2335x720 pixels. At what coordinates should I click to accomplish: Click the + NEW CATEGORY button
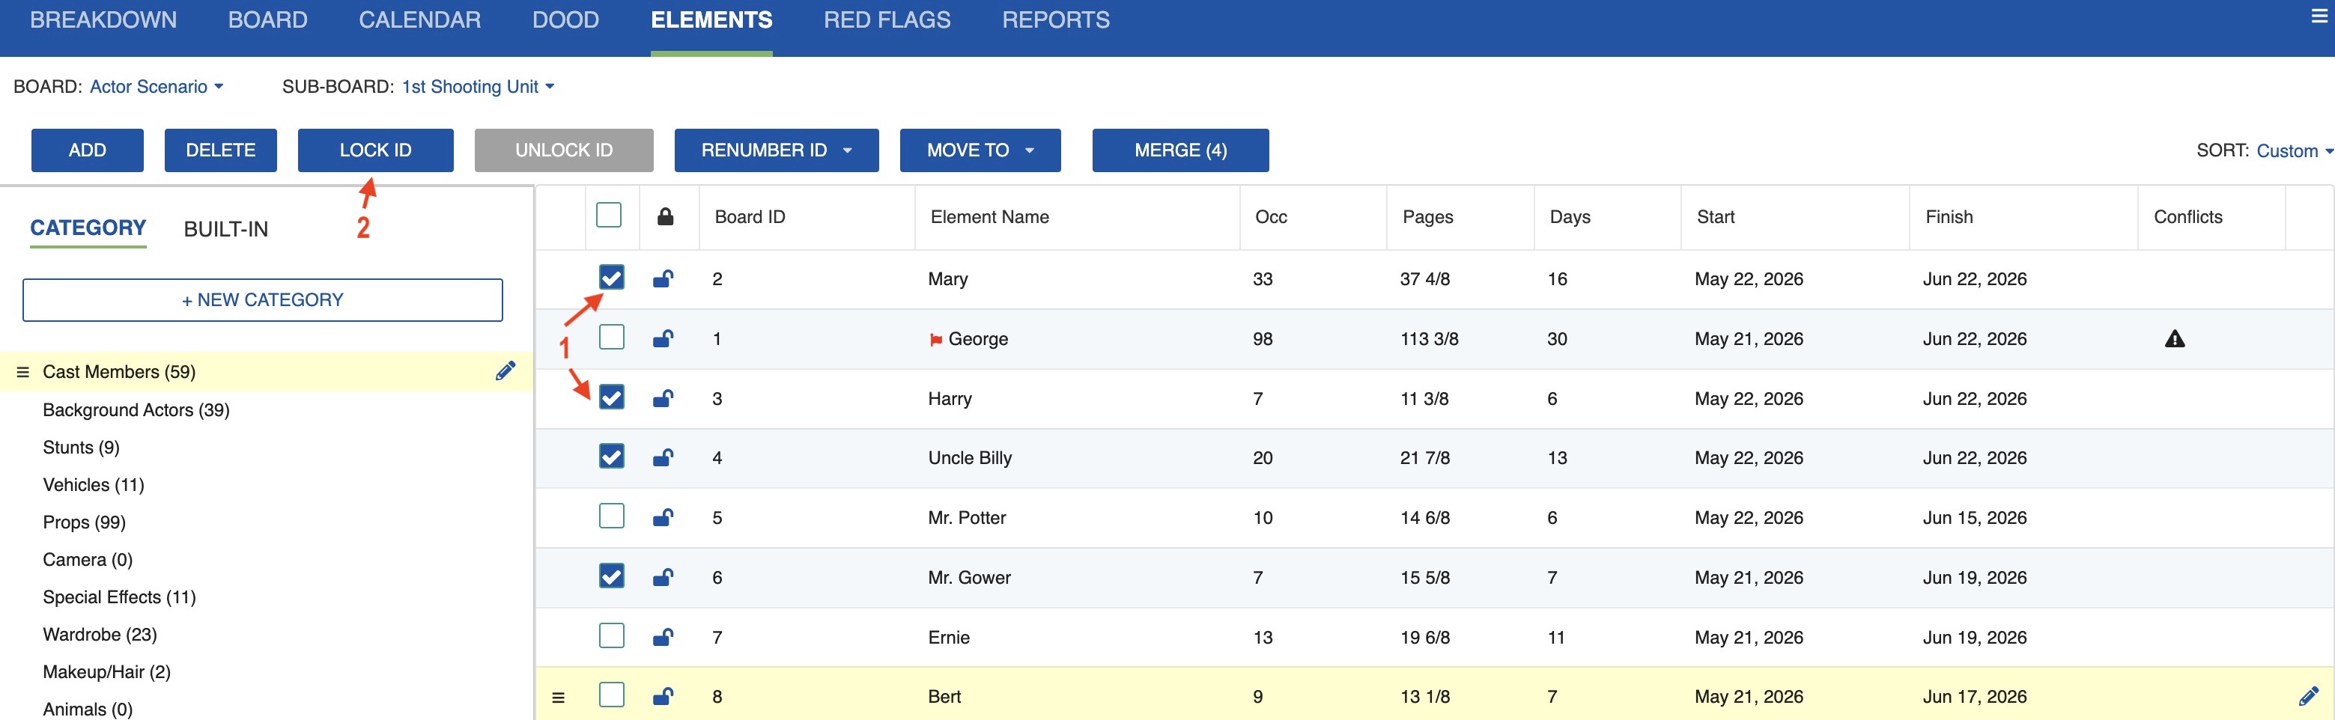(262, 300)
